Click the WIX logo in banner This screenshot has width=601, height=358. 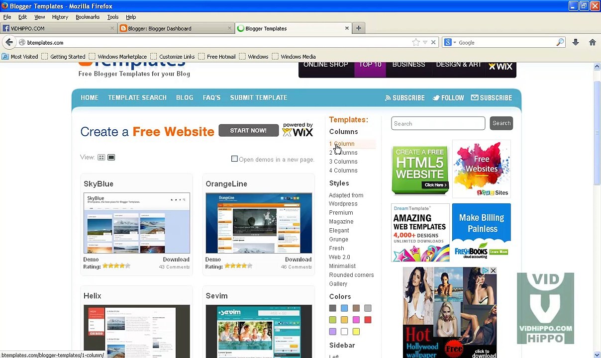(501, 66)
